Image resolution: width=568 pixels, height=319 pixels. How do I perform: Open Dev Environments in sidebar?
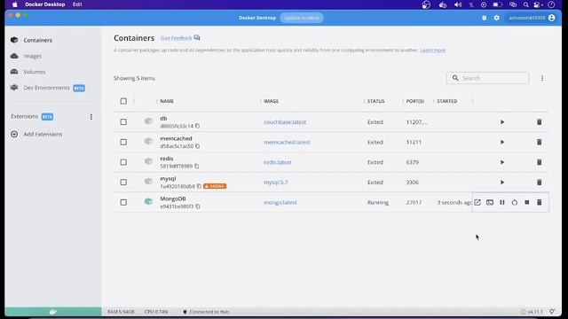tap(47, 88)
